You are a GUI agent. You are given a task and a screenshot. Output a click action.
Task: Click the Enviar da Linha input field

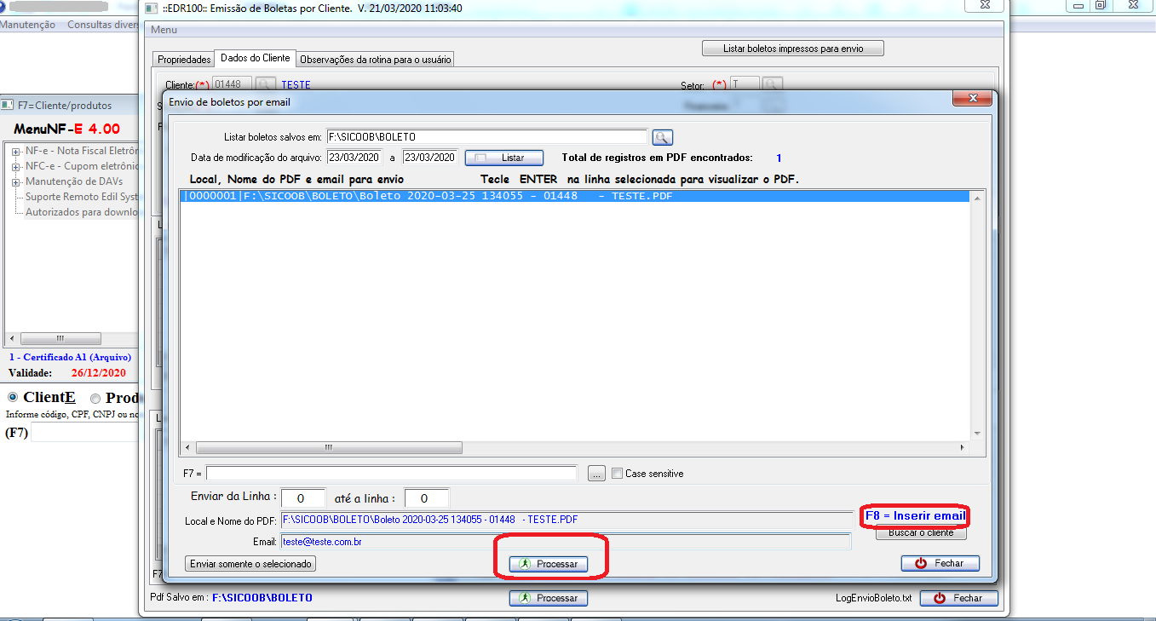pos(303,497)
